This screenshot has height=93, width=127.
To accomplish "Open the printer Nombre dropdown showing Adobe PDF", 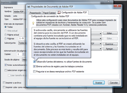I will pyautogui.click(x=20, y=11).
